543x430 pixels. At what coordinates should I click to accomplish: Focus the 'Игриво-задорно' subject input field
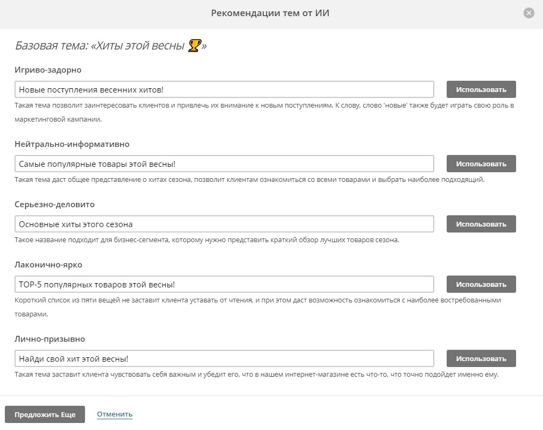(x=224, y=89)
